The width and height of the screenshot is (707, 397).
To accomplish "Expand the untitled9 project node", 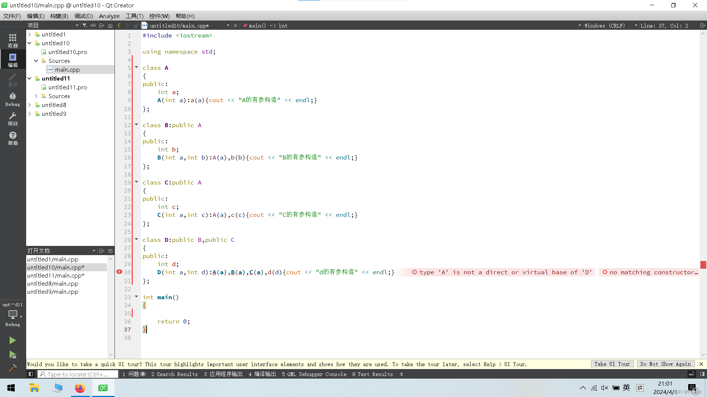I will (29, 114).
